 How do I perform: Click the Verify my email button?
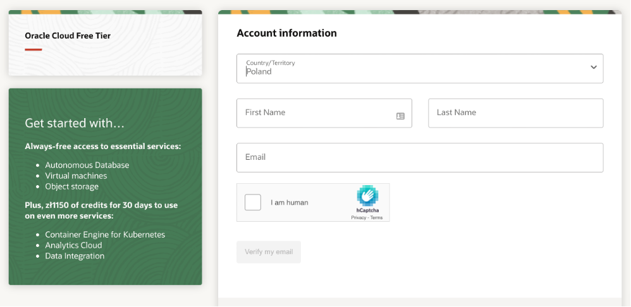coord(269,252)
